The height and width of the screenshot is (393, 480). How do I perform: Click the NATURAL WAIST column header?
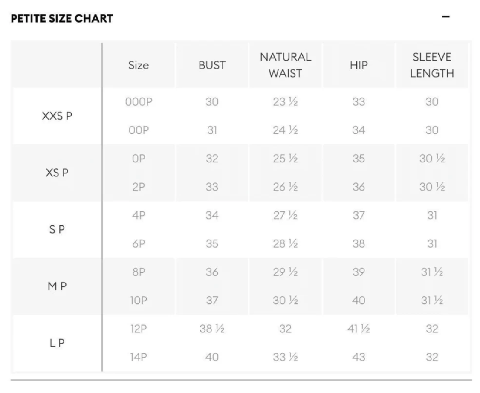285,65
